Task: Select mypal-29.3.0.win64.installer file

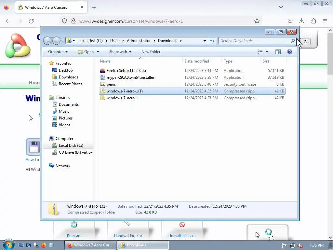Action: (192, 77)
